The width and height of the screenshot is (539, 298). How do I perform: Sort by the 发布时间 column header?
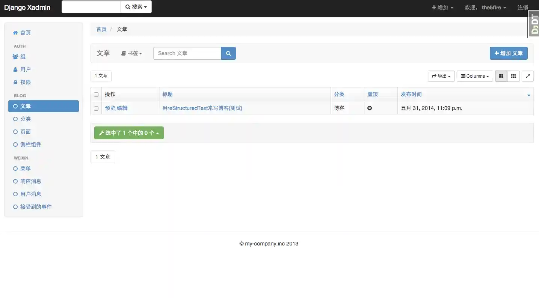click(x=411, y=94)
